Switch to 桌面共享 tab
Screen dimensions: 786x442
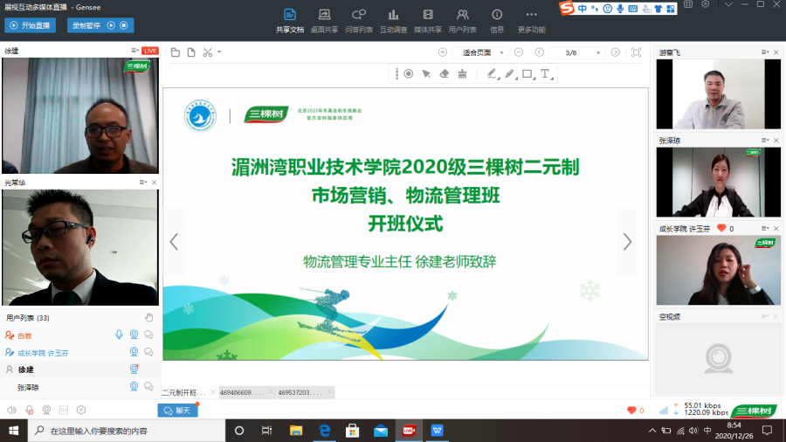(x=324, y=21)
